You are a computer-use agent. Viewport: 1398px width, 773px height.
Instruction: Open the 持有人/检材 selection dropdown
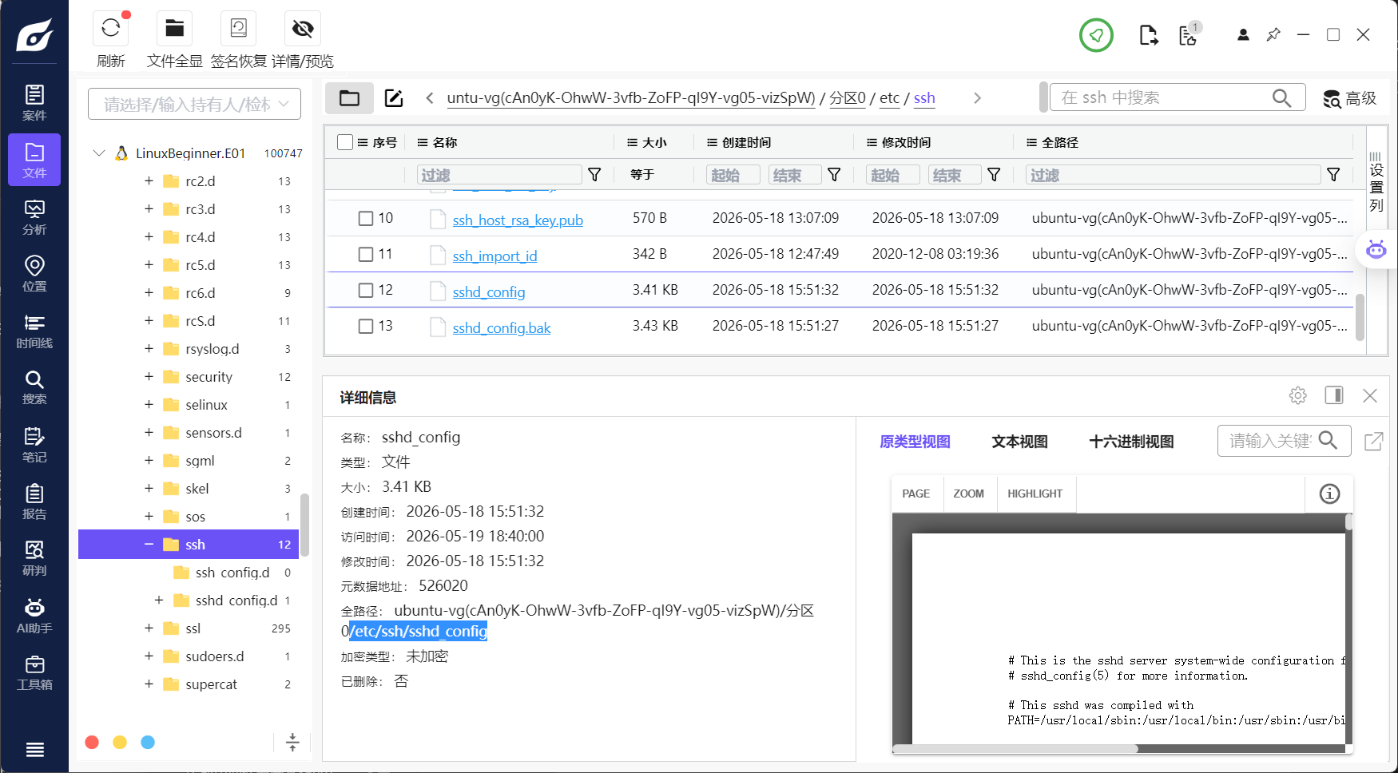click(x=194, y=104)
